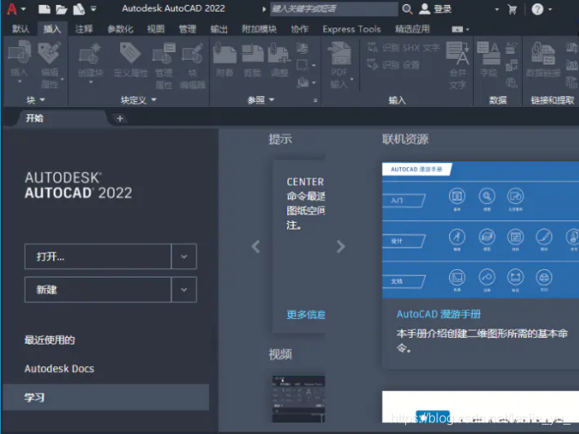Expand the 新建 dropdown arrow
The height and width of the screenshot is (434, 579).
pyautogui.click(x=184, y=290)
